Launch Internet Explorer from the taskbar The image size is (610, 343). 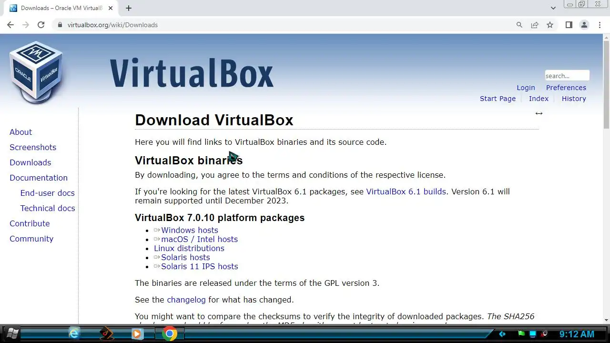coord(74,334)
